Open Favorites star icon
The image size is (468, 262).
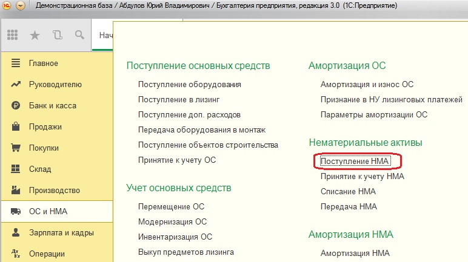(x=35, y=36)
